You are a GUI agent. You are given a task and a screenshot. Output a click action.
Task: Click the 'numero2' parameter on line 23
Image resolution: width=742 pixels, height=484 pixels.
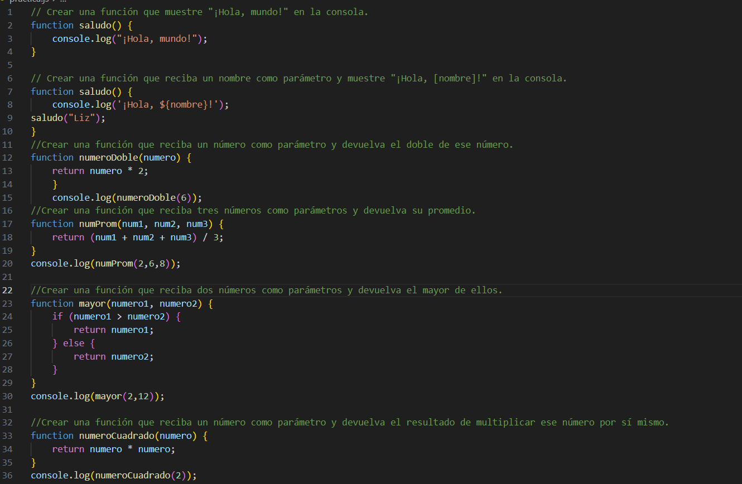pyautogui.click(x=178, y=303)
